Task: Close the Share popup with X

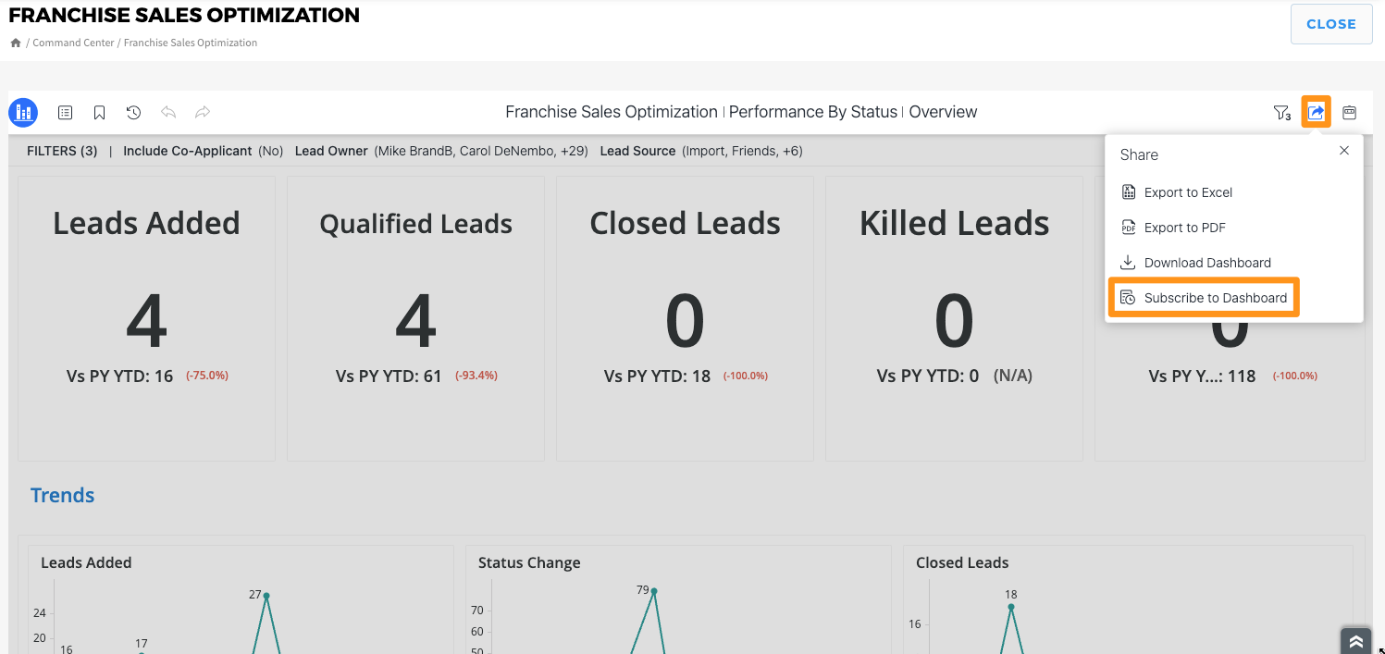Action: pyautogui.click(x=1344, y=151)
